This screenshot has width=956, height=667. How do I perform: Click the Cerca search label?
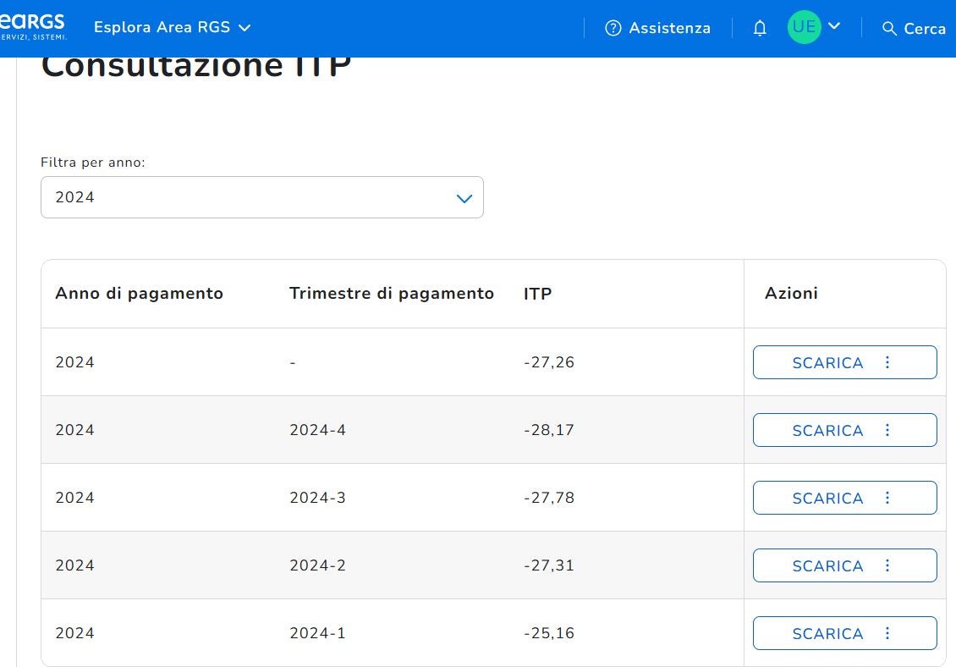[x=925, y=29]
